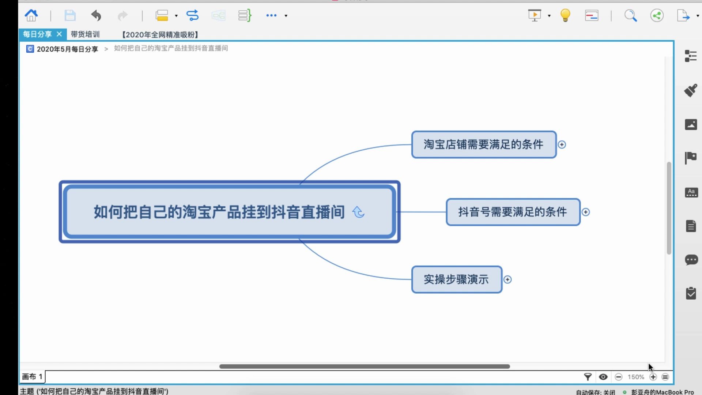Click the summary bracket icon
The height and width of the screenshot is (395, 702).
(245, 15)
